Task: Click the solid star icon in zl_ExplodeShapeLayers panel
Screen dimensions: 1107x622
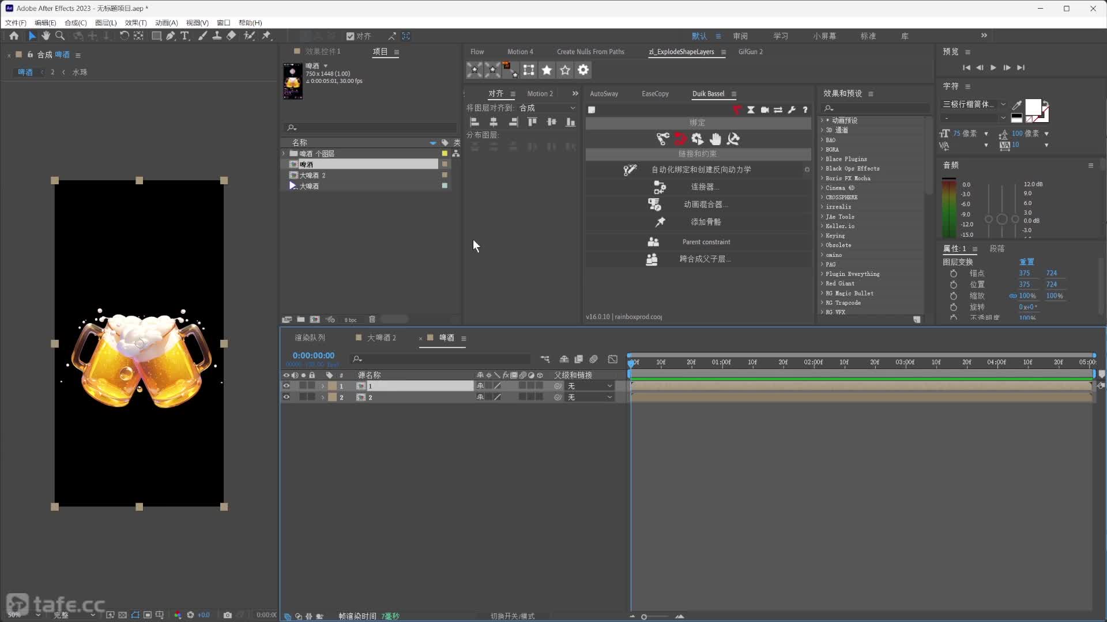Action: (x=547, y=70)
